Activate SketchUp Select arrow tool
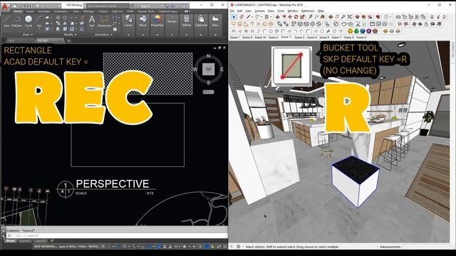This screenshot has width=456, height=256. pos(234,17)
